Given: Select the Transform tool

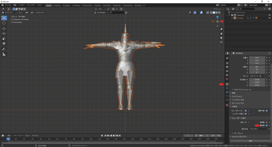Looking at the screenshot, I should pos(4,43).
